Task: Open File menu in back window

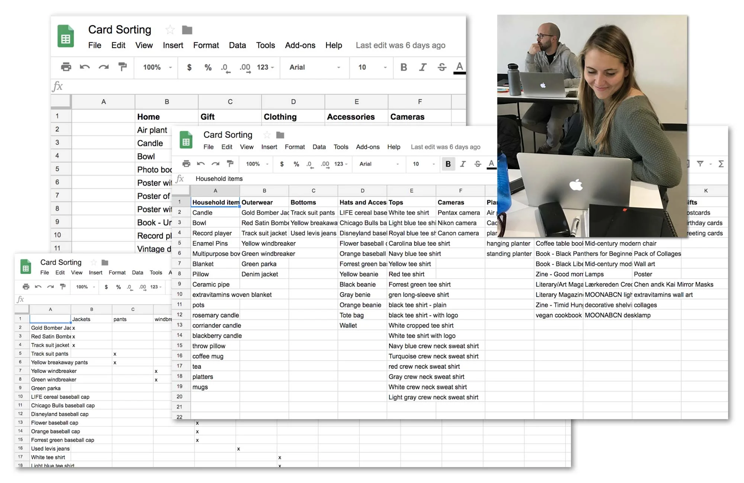Action: pyautogui.click(x=94, y=45)
